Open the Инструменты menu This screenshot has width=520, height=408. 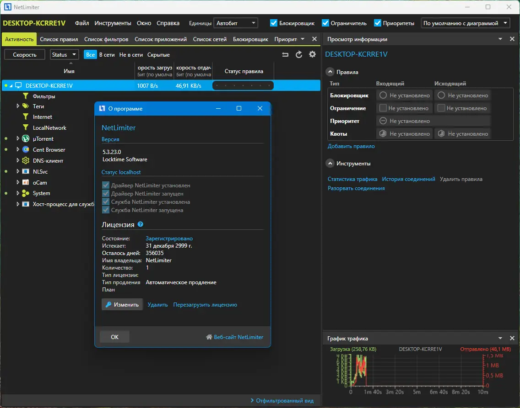pyautogui.click(x=113, y=23)
